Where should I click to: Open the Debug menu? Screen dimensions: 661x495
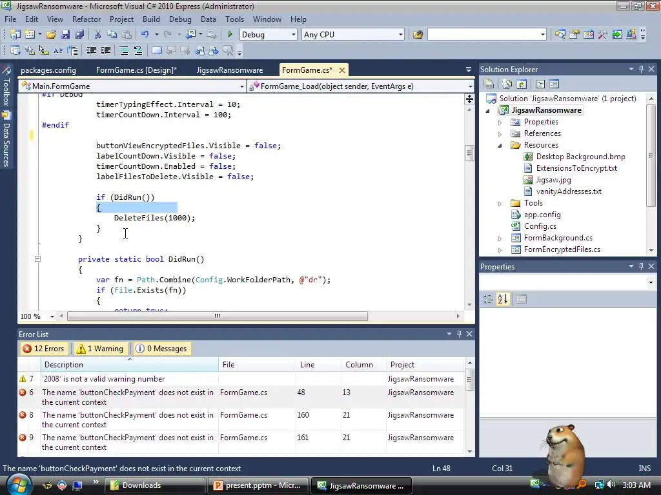[x=180, y=19]
